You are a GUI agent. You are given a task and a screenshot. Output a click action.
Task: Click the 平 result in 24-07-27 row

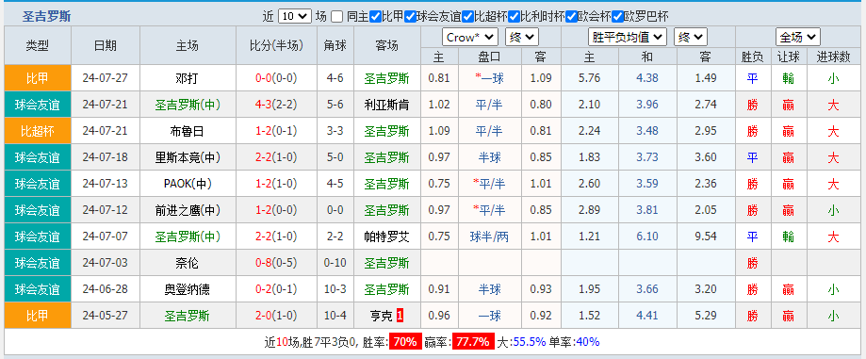click(752, 78)
